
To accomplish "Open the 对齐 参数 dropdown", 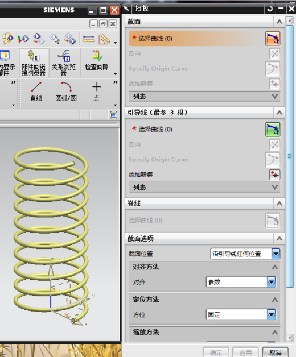I will 241,282.
